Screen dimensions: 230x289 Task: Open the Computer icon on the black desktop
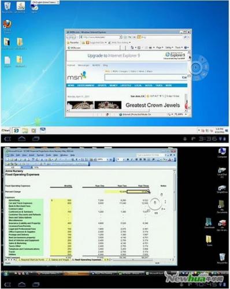click(x=222, y=153)
